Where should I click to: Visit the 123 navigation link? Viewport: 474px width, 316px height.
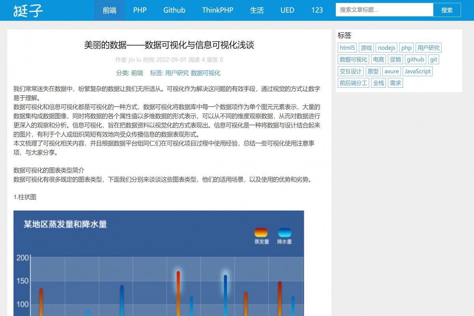[x=317, y=11]
